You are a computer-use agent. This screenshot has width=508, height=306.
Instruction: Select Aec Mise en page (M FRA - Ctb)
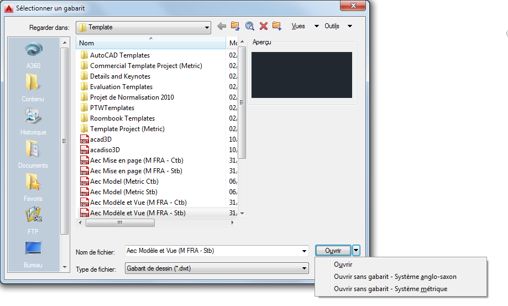click(132, 160)
